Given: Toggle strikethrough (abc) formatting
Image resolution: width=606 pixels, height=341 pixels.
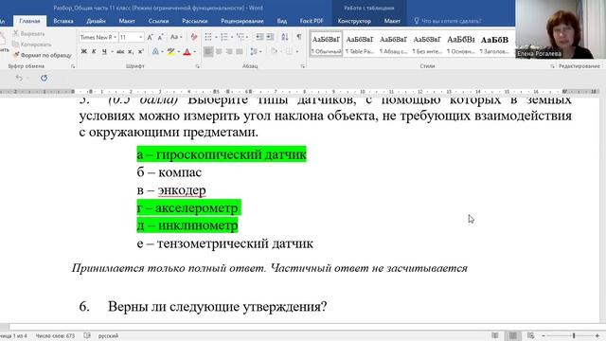Looking at the screenshot, I should pos(120,51).
